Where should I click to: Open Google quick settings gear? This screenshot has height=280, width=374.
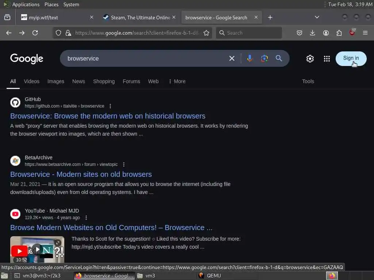pyautogui.click(x=310, y=59)
